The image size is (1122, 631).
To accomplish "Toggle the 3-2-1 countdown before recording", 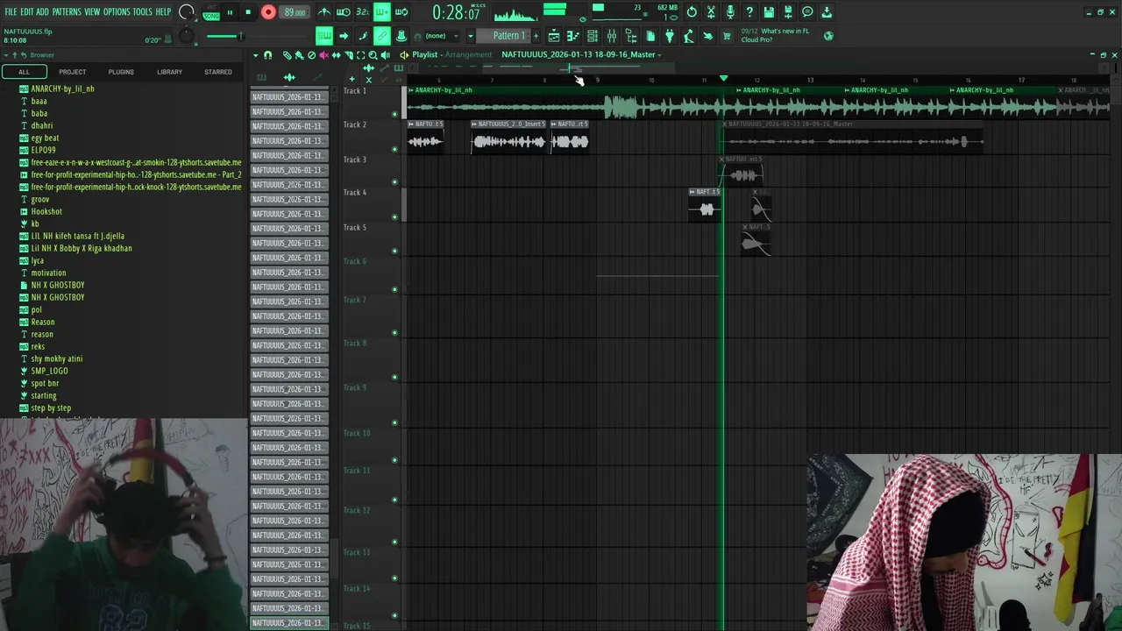I will coord(362,12).
